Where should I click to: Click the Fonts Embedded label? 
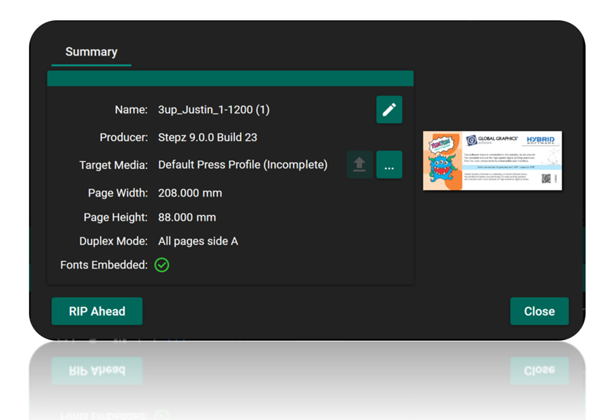(103, 265)
